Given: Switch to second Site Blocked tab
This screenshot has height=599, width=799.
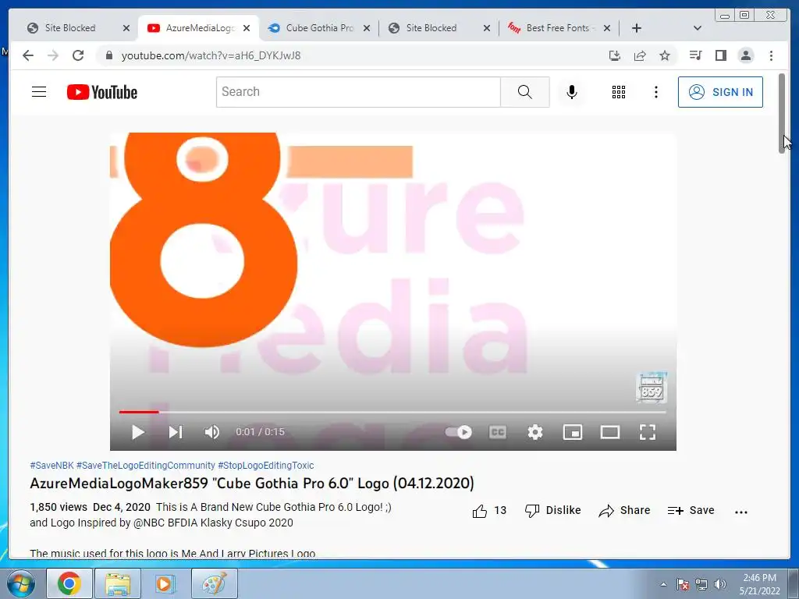Looking at the screenshot, I should [x=431, y=28].
